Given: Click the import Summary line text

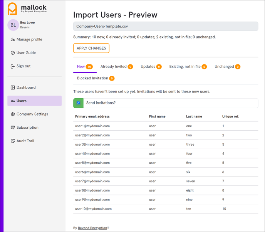Looking at the screenshot, I should tap(144, 37).
